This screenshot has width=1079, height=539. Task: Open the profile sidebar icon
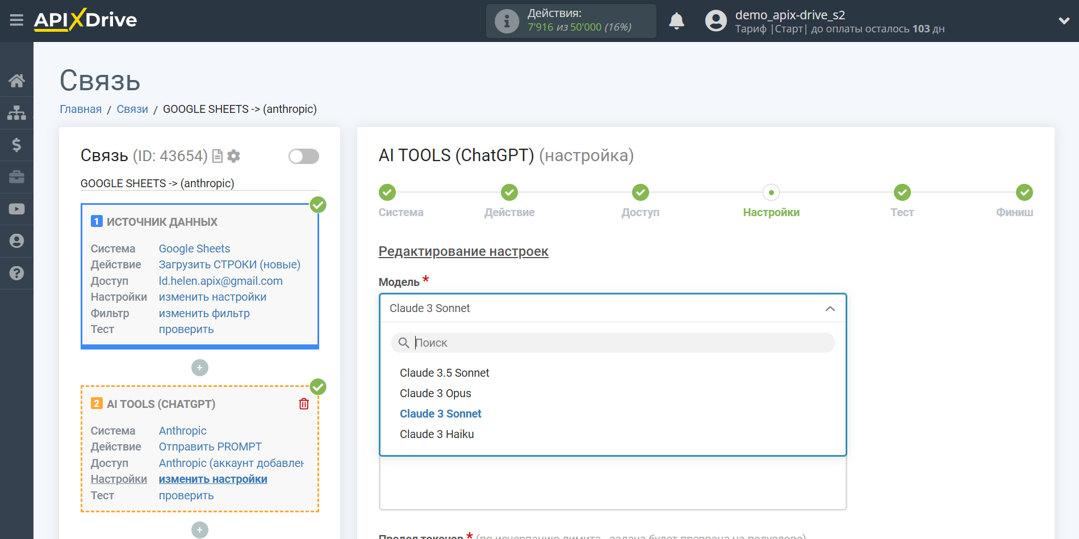click(x=16, y=241)
